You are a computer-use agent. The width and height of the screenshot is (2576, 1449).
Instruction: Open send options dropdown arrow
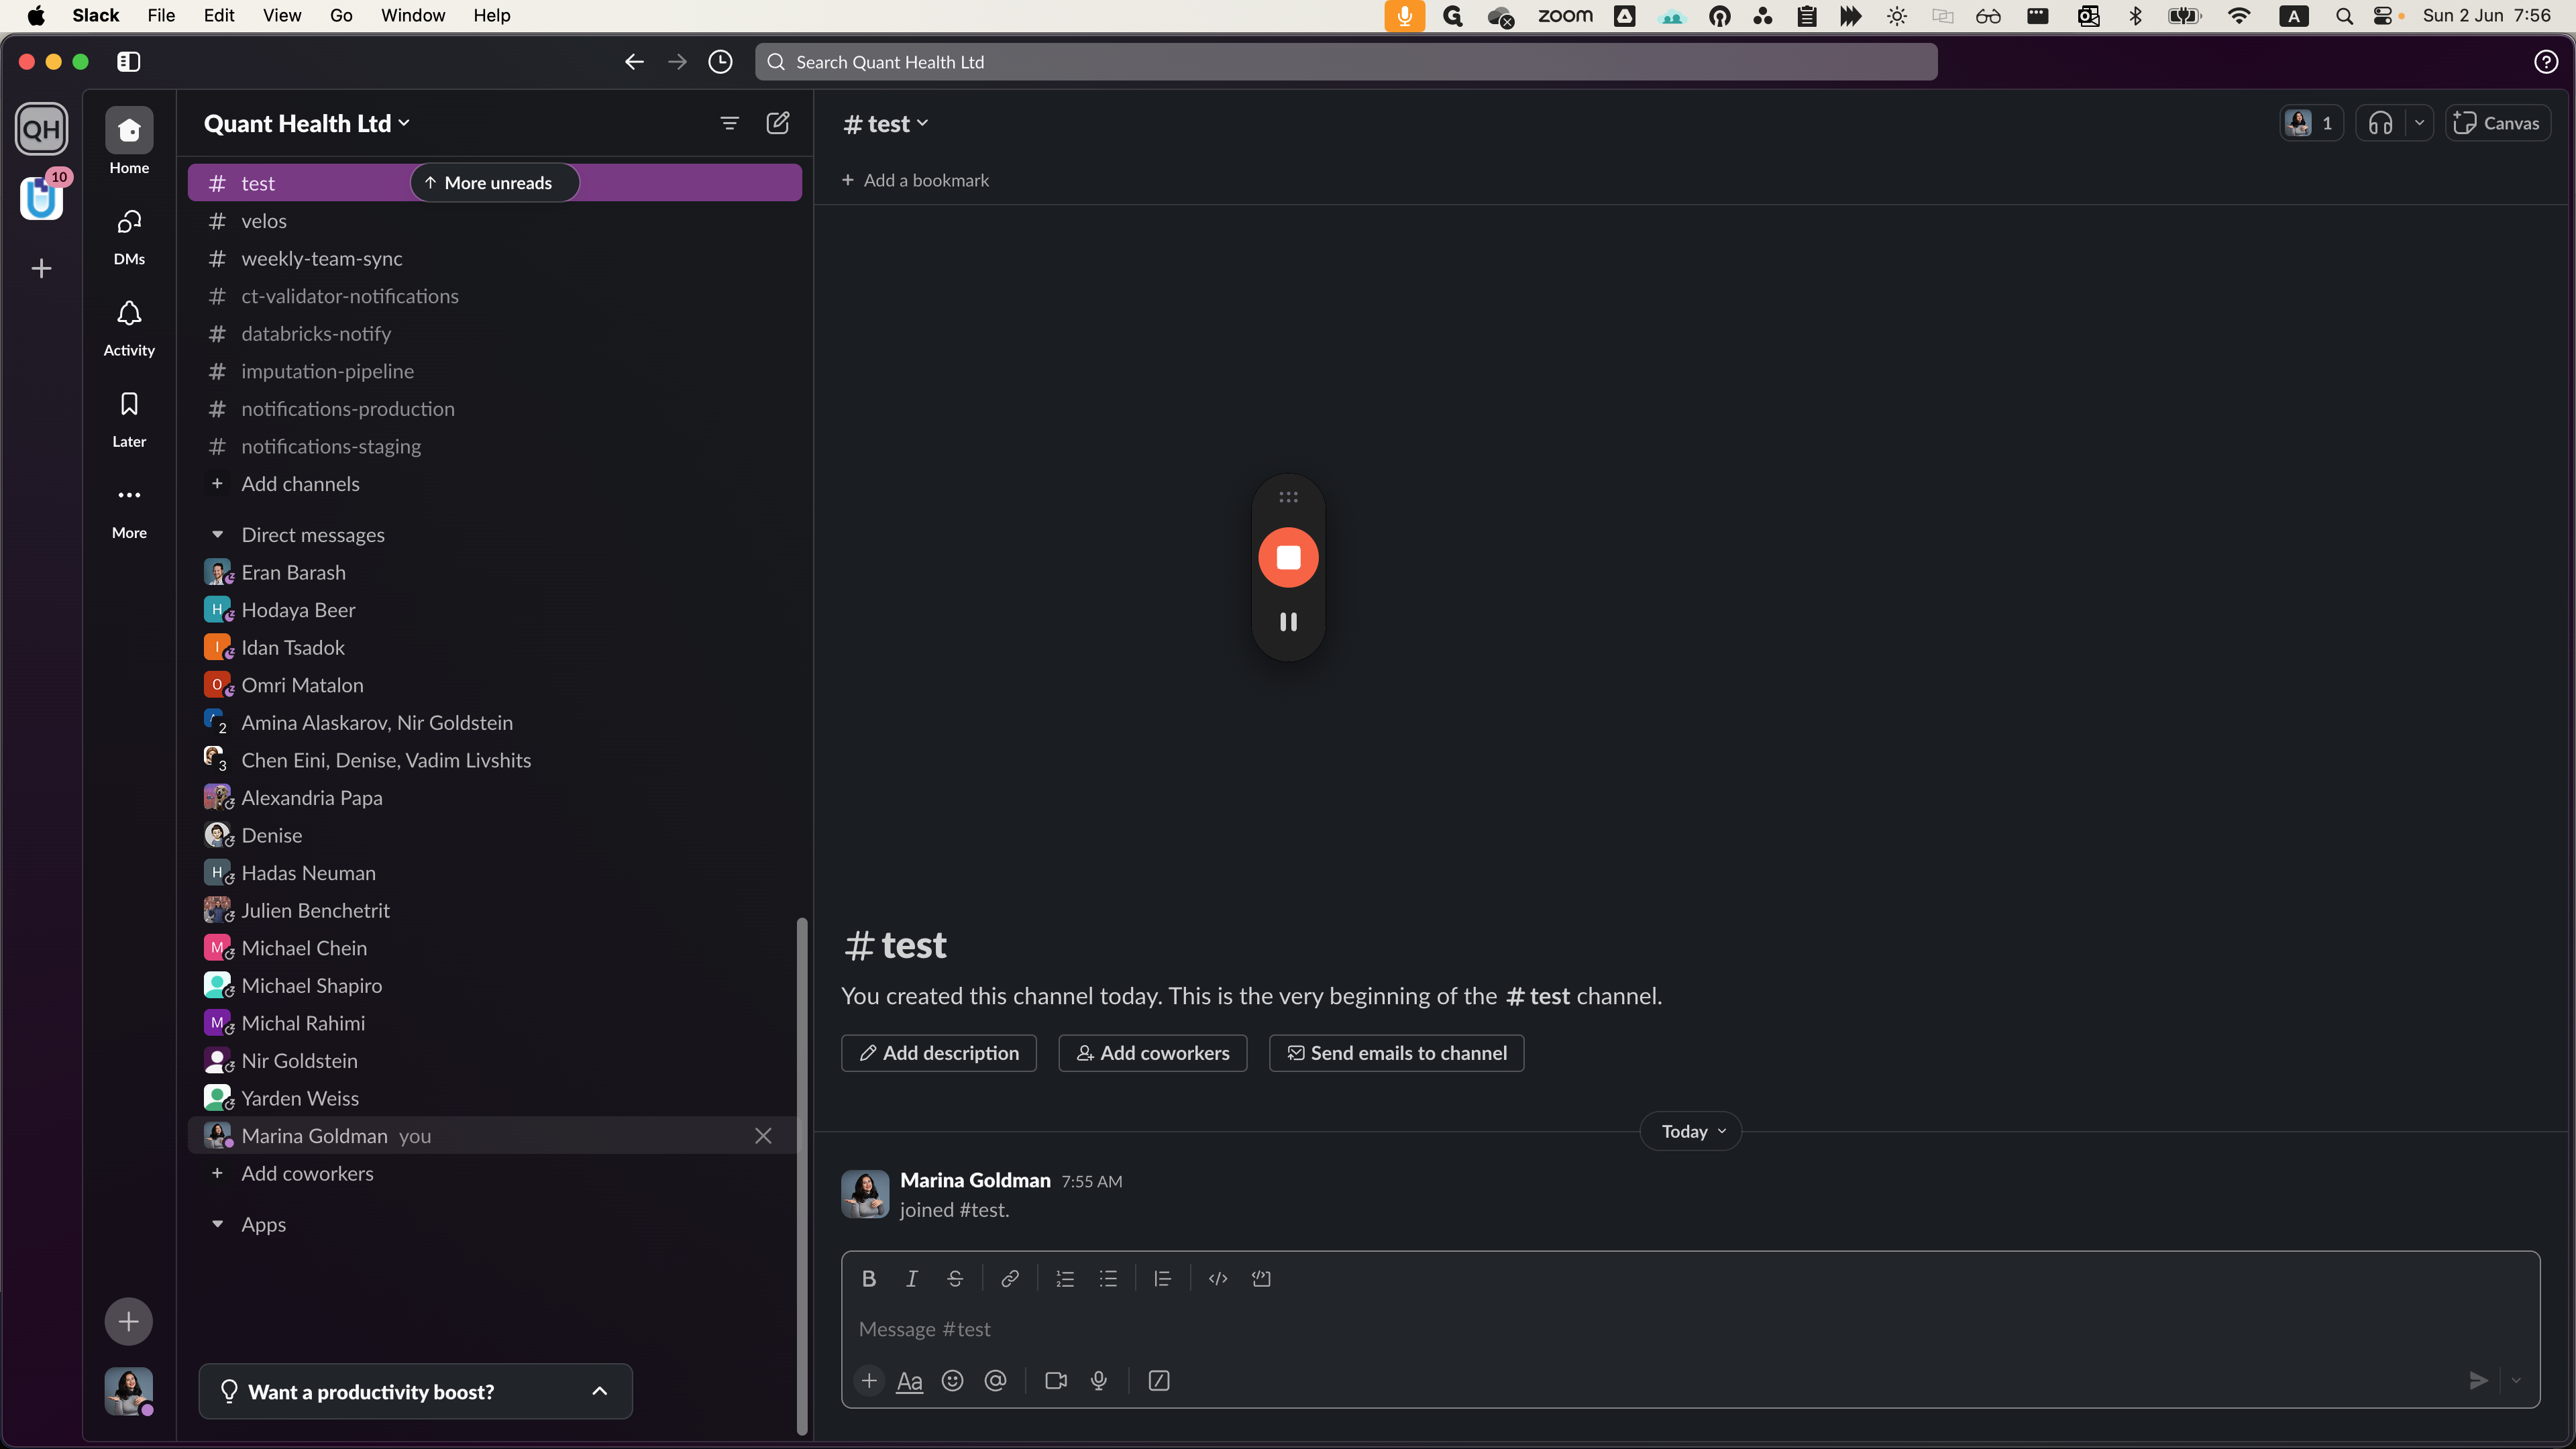click(2516, 1381)
